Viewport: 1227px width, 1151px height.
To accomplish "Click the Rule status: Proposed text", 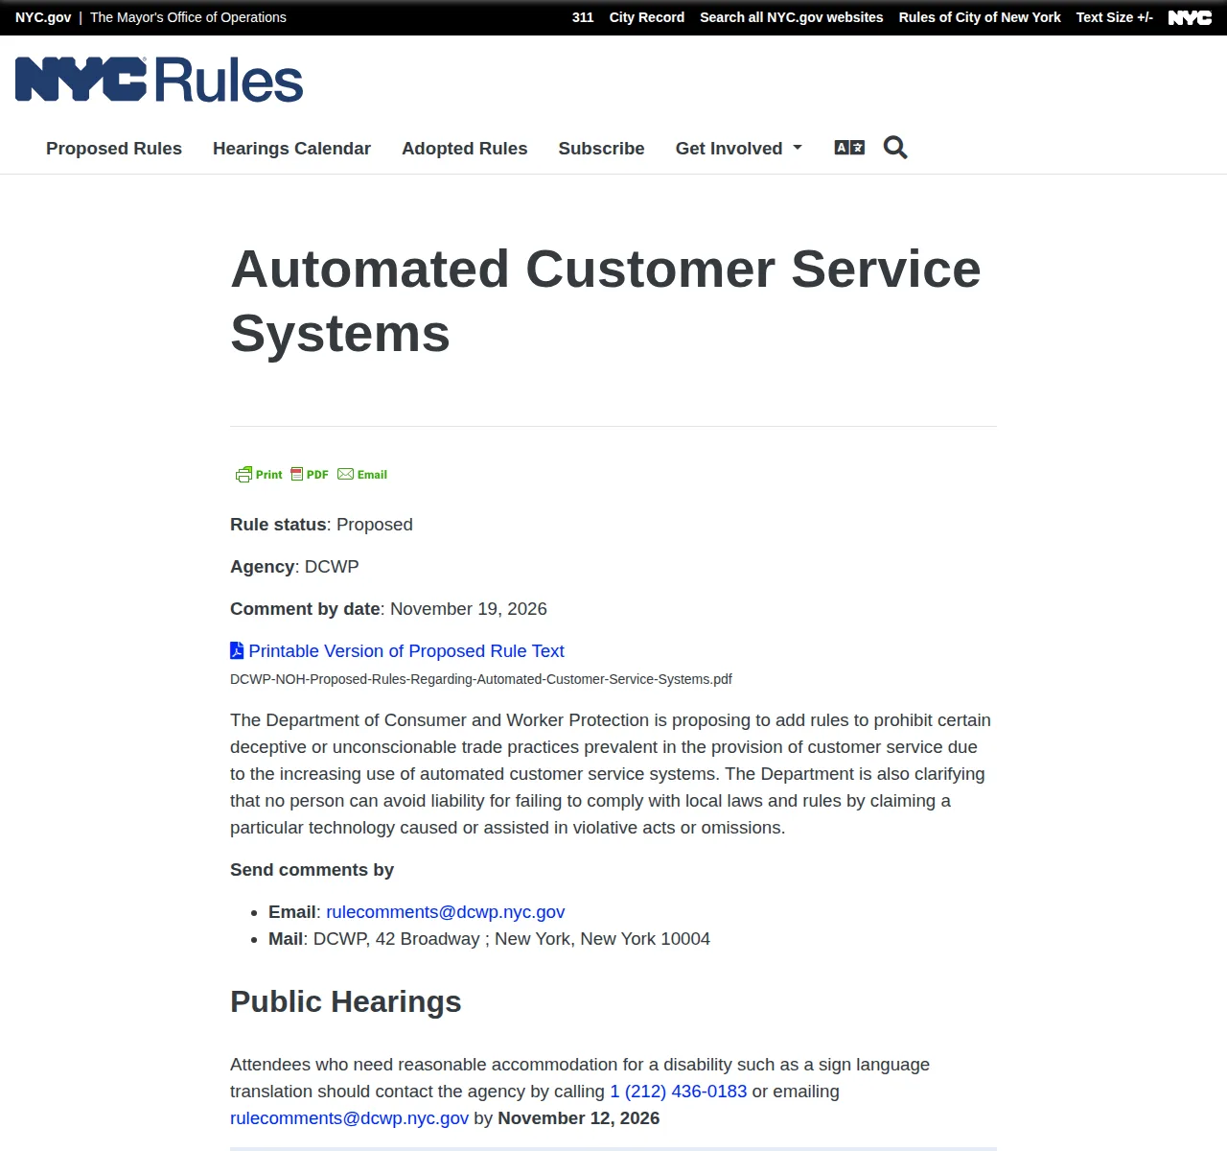I will click(321, 525).
